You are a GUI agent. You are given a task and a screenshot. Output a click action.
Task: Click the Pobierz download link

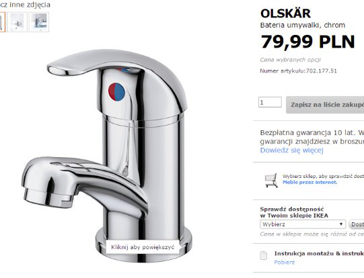285,263
